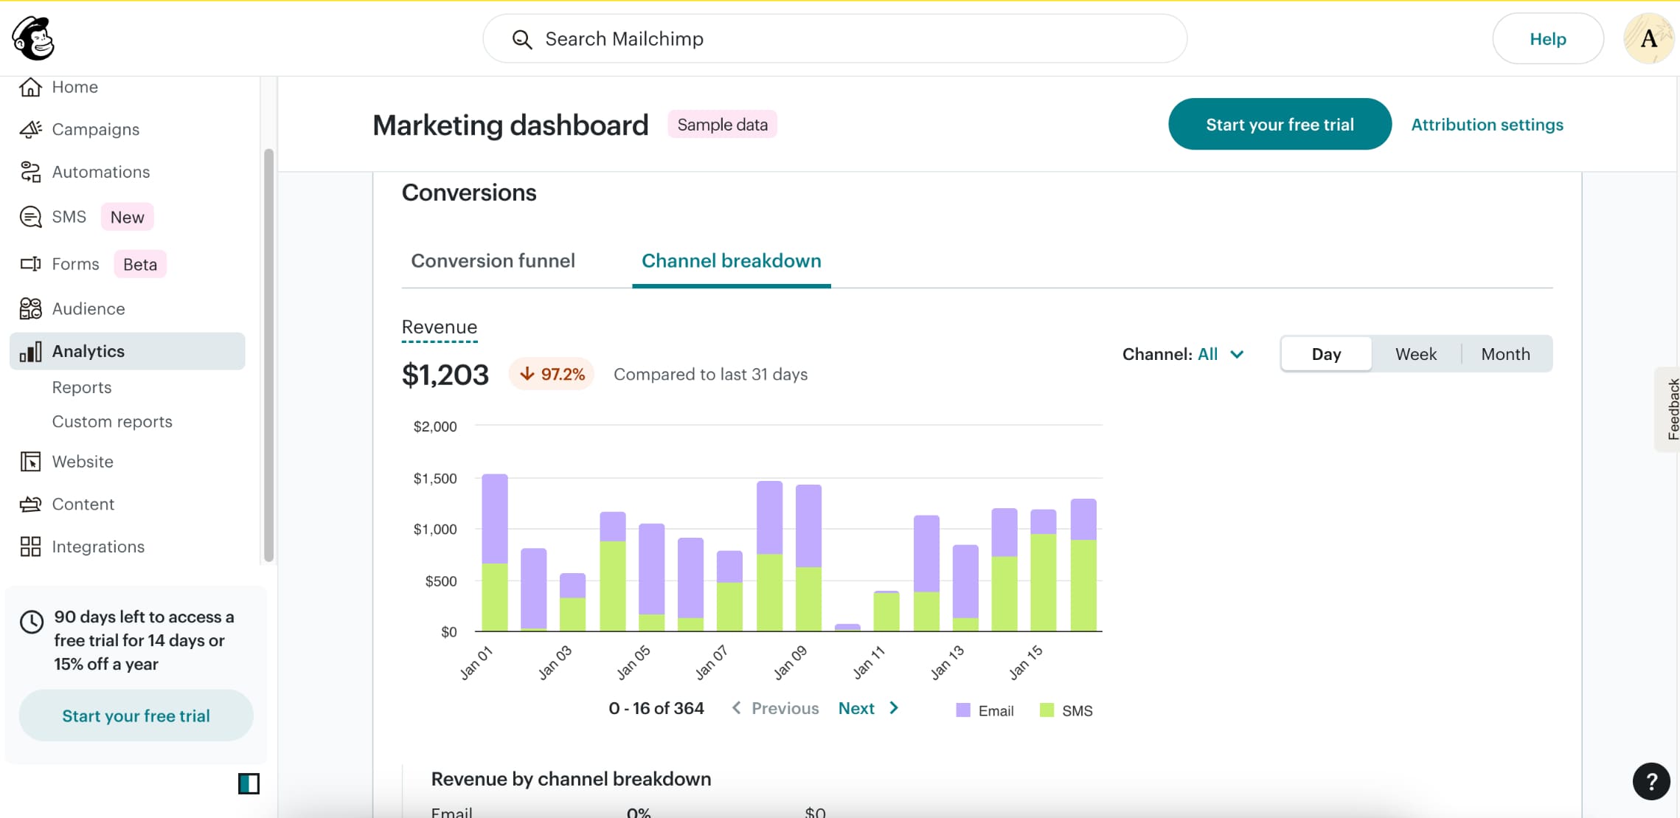Open Custom reports under Analytics
Image resolution: width=1680 pixels, height=818 pixels.
tap(112, 422)
